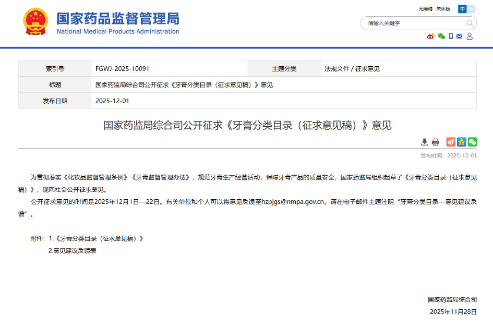Switch to 关怀版 care version
Image resolution: width=493 pixels, height=327 pixels.
point(443,9)
